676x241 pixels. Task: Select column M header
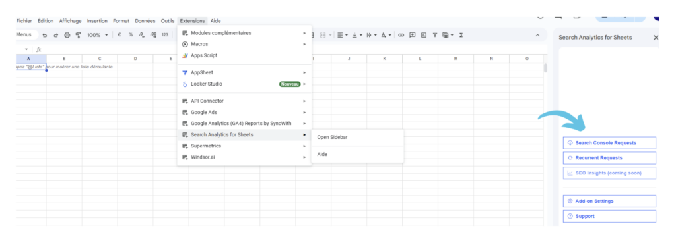click(x=456, y=59)
